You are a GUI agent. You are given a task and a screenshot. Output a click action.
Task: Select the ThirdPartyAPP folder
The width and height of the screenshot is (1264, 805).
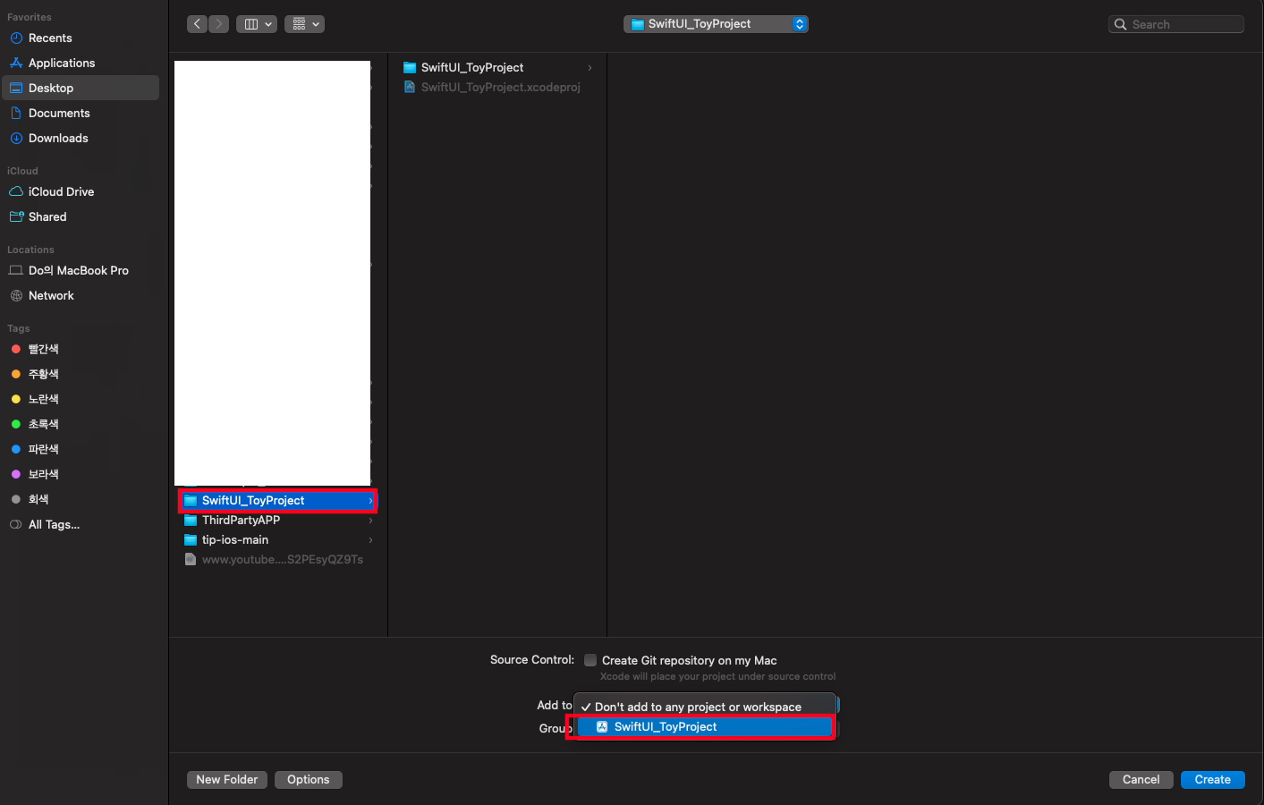pos(277,521)
